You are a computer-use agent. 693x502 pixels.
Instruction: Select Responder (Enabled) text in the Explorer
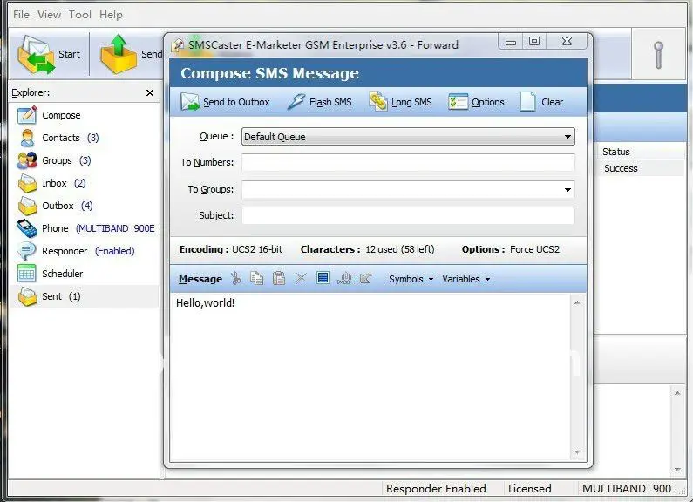click(x=88, y=251)
